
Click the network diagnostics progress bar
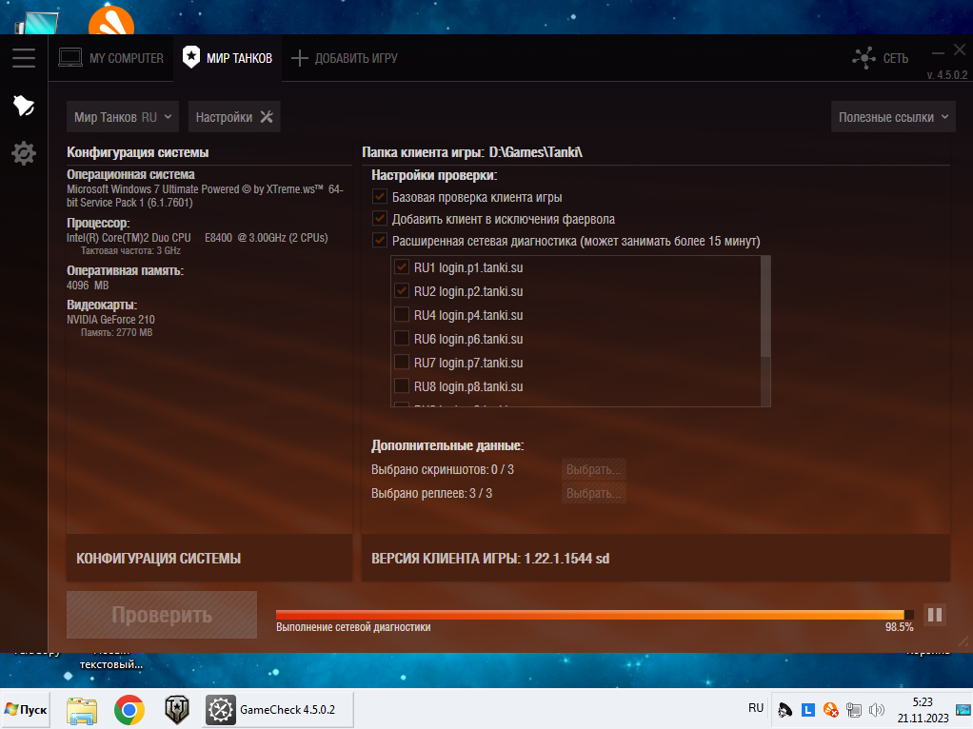pyautogui.click(x=594, y=615)
